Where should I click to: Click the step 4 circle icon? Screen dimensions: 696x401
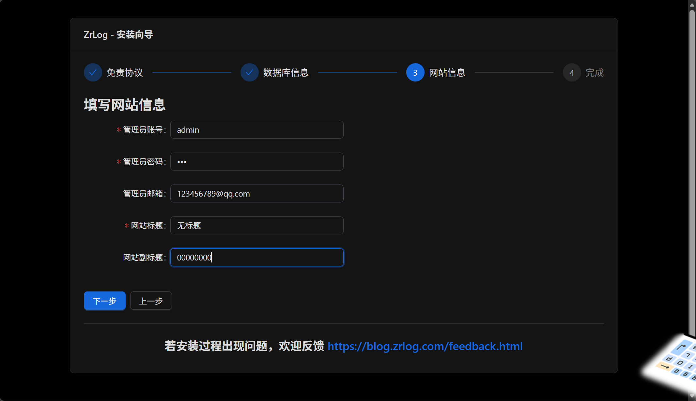point(572,72)
